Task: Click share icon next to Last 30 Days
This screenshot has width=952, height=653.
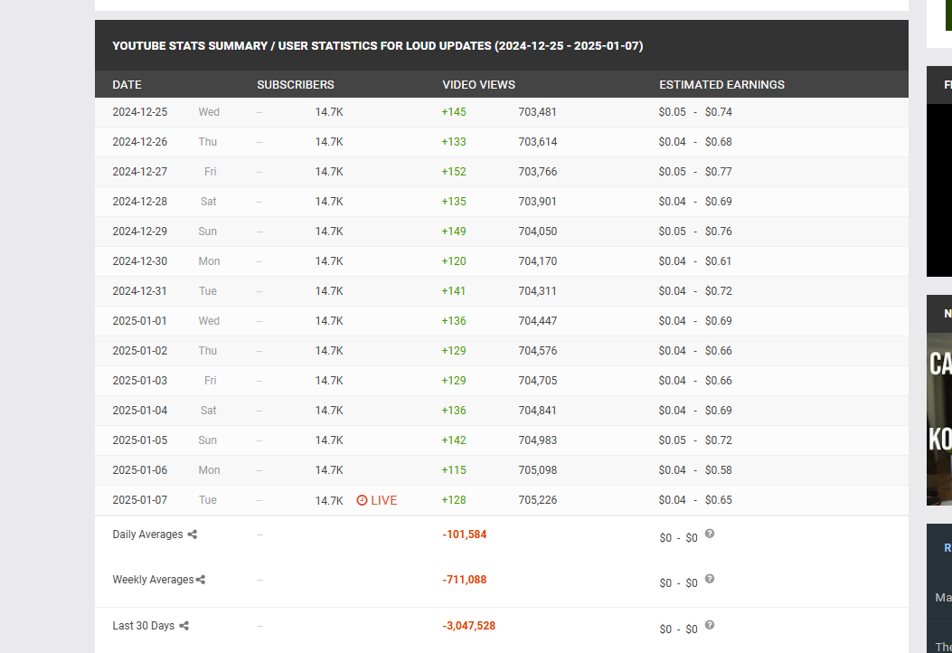Action: (184, 626)
